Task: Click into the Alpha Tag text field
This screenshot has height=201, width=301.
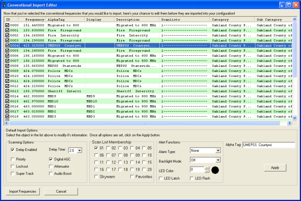Action: click(268, 145)
